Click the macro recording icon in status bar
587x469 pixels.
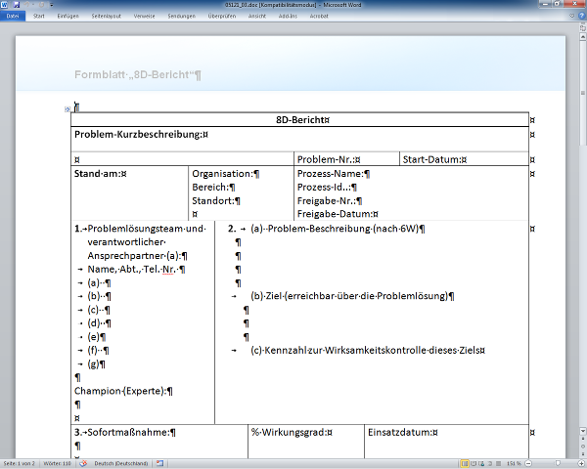[159, 463]
